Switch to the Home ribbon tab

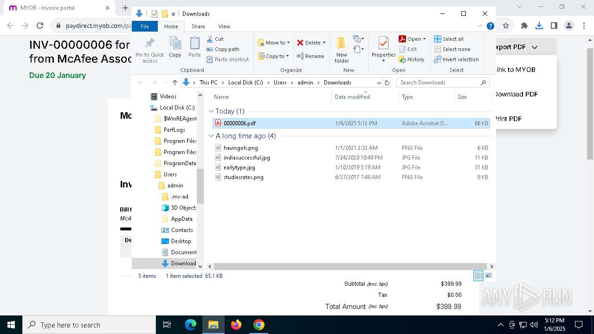click(171, 26)
